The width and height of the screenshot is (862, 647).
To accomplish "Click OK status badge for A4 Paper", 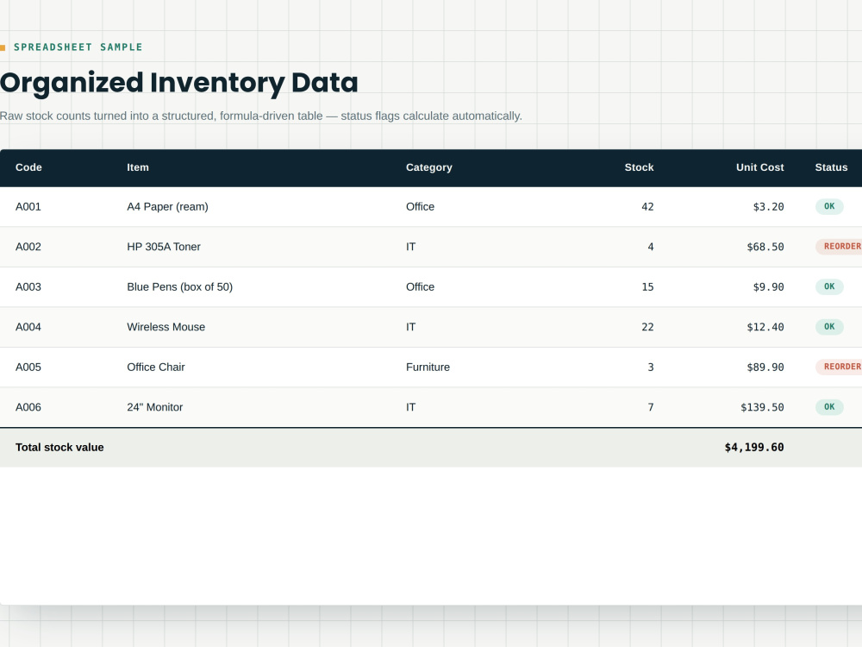I will (x=829, y=206).
